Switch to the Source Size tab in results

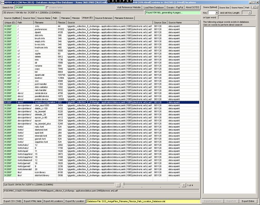coord(29,18)
